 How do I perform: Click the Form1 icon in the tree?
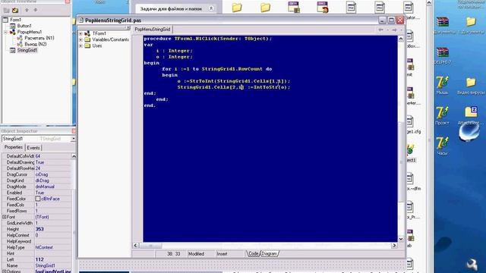[5, 20]
